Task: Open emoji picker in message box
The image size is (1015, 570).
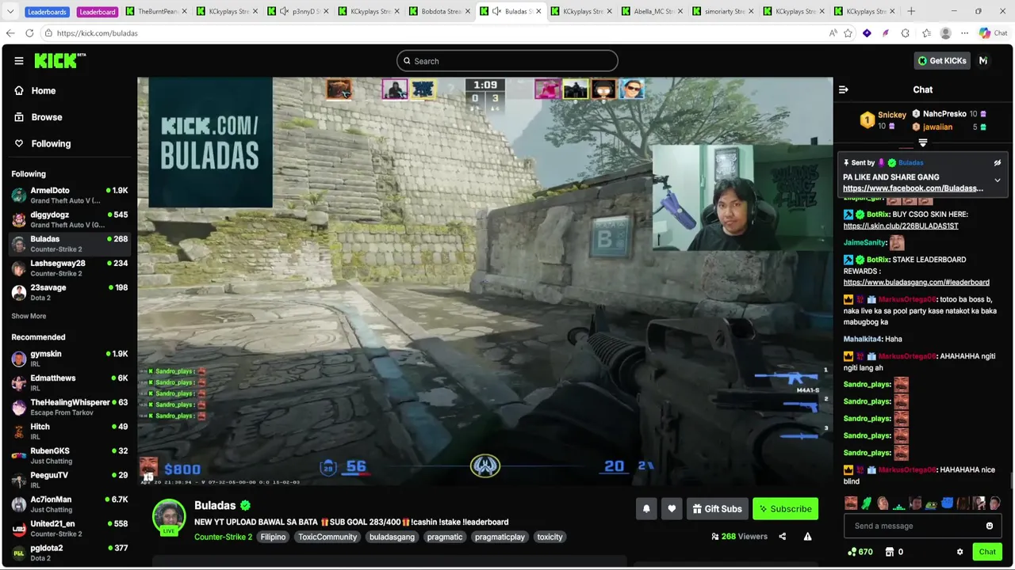Action: point(990,526)
